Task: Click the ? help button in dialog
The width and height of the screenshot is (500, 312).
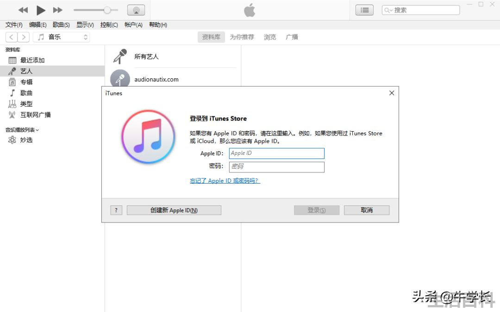Action: [x=116, y=210]
